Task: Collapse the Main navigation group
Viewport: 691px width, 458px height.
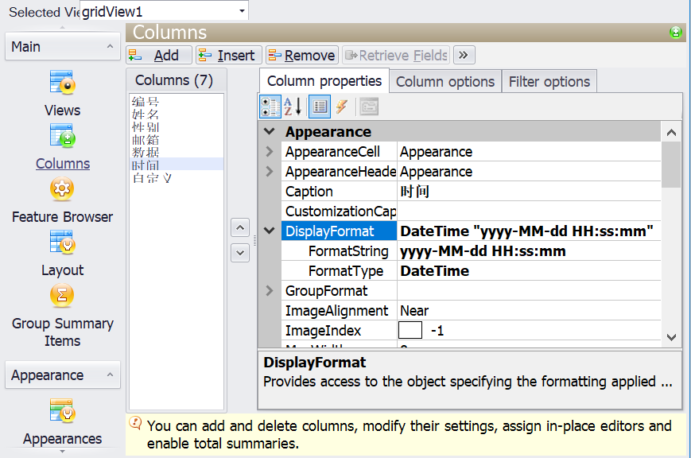Action: [111, 46]
